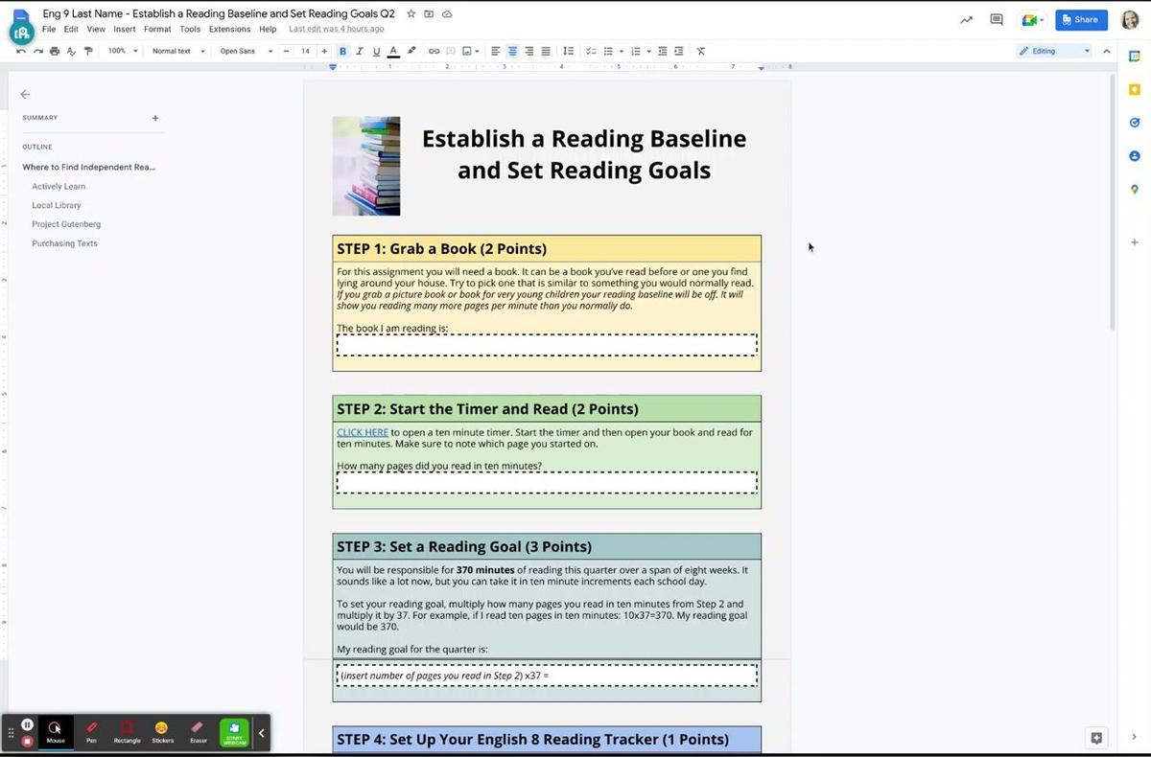1151x757 pixels.
Task: Click the cloud document status icon
Action: [x=447, y=14]
